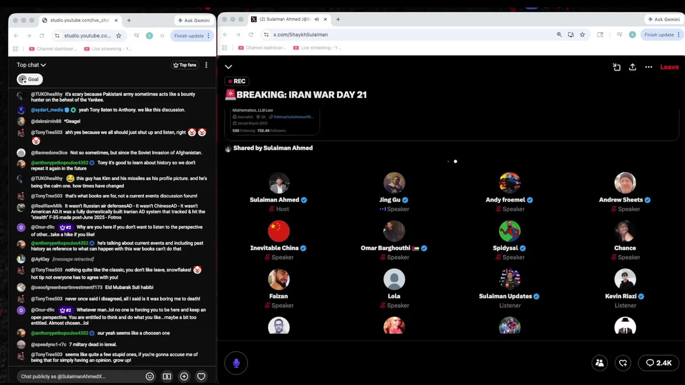The height and width of the screenshot is (385, 685).
Task: Go back in YouTube Studio window
Action: [x=16, y=36]
